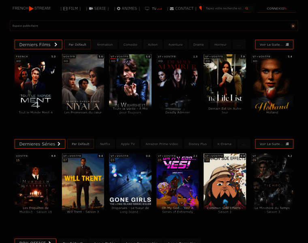Select the Netflix series filter
The image size is (308, 243).
[x=105, y=144]
